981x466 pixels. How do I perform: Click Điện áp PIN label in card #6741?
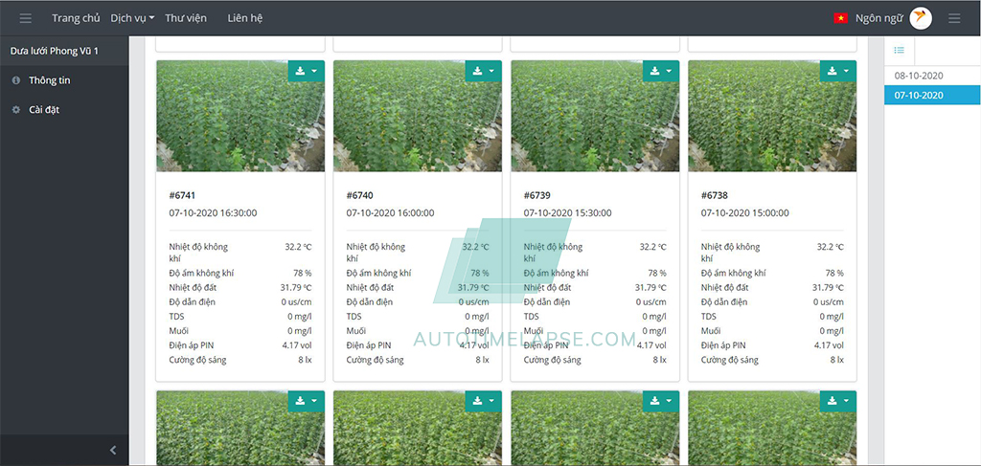click(192, 345)
